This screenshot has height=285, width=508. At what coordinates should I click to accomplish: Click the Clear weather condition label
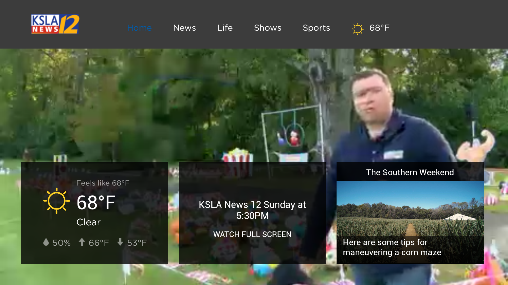tap(88, 222)
